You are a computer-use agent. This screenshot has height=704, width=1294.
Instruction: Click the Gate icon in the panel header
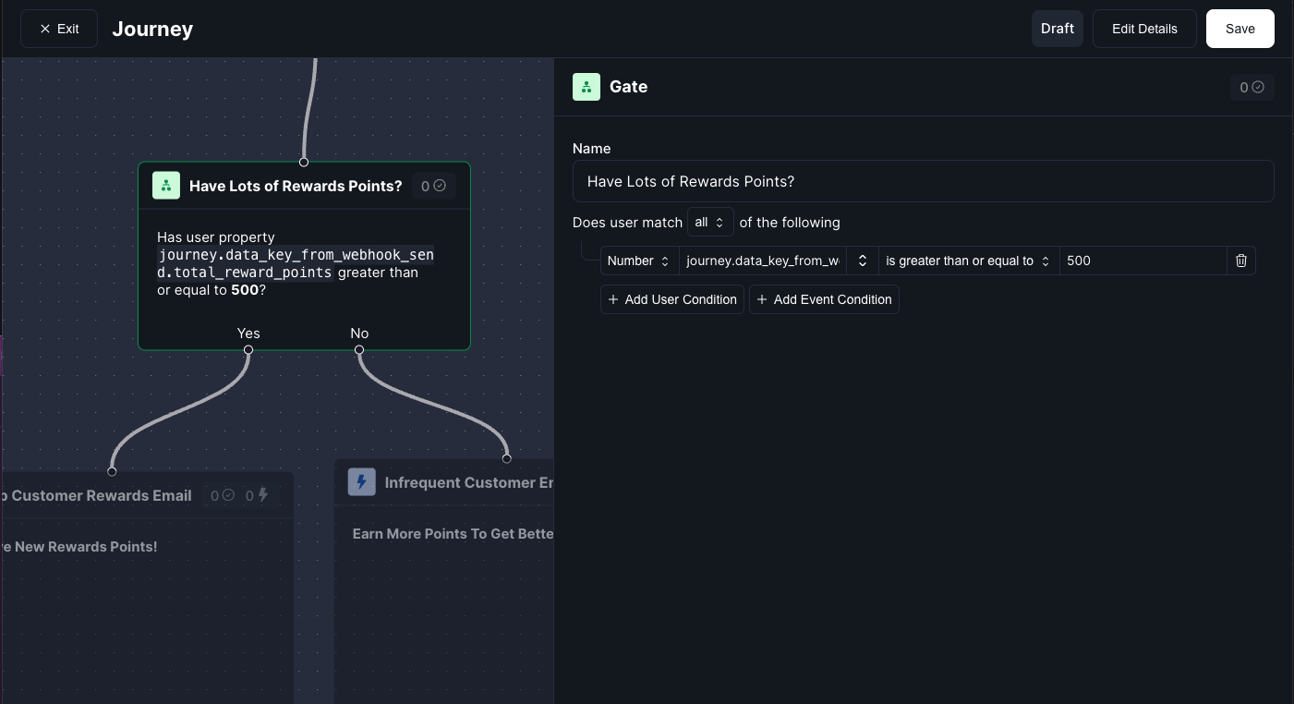[x=587, y=87]
